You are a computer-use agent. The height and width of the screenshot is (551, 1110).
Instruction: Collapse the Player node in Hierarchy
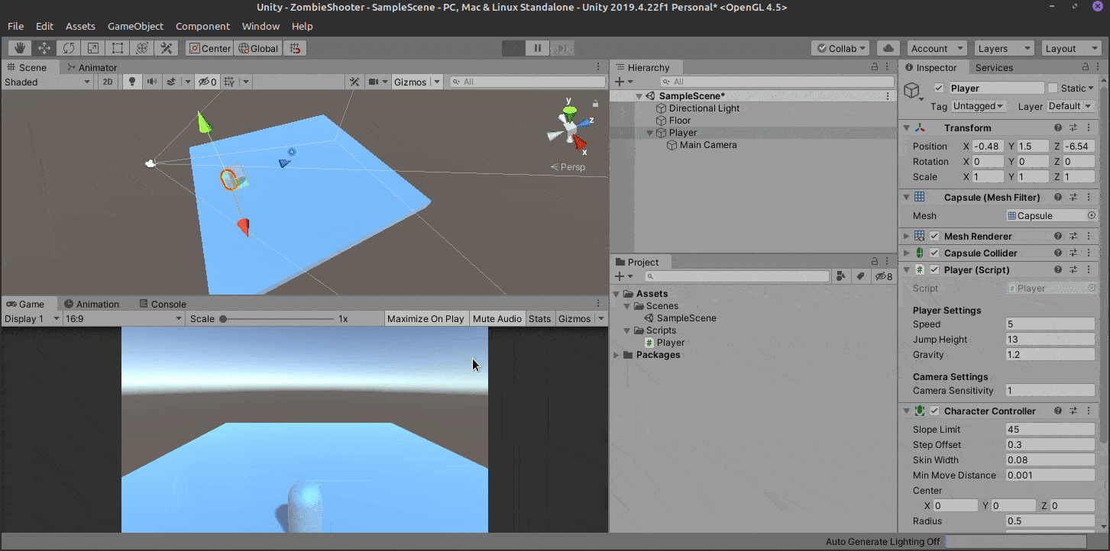tap(651, 133)
